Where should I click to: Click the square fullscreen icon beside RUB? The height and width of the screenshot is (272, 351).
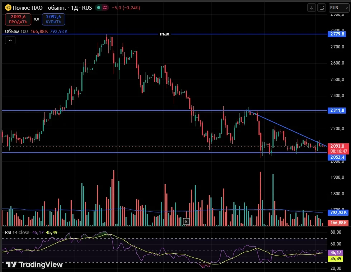pyautogui.click(x=322, y=8)
